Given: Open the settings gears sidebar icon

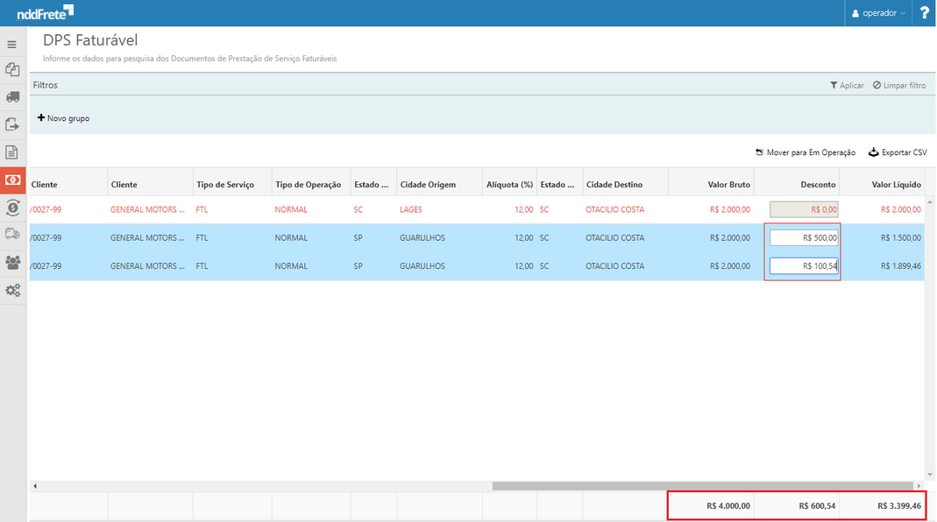Looking at the screenshot, I should [12, 290].
